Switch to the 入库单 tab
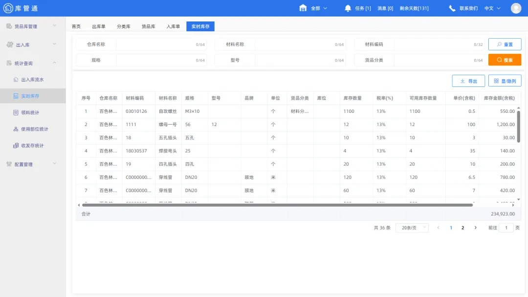This screenshot has width=528, height=297. [174, 26]
